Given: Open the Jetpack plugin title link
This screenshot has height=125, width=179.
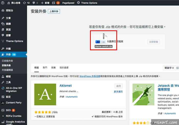Looking at the screenshot, I should 168,87.
